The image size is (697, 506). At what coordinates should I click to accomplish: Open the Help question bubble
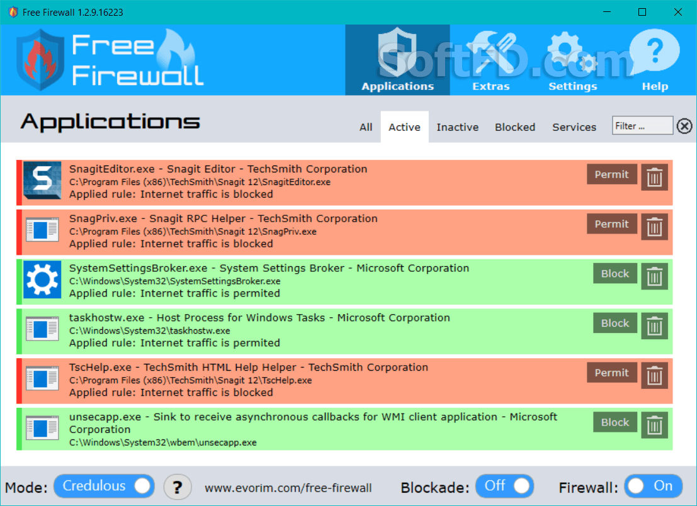pyautogui.click(x=655, y=60)
